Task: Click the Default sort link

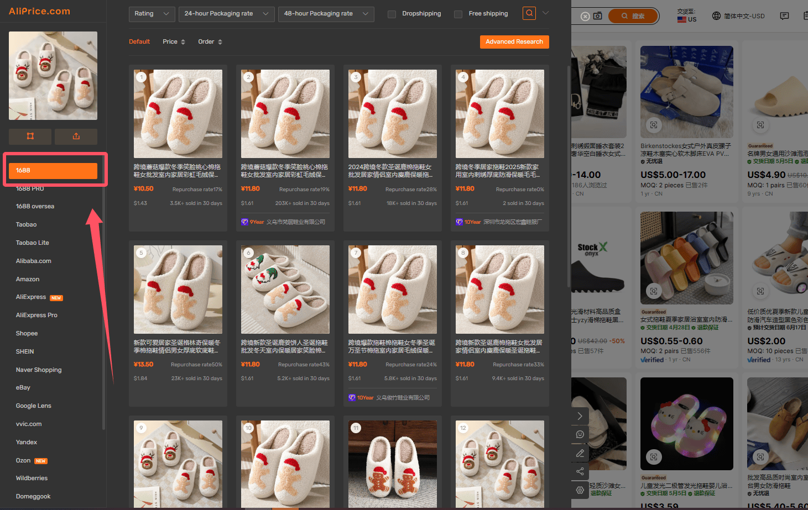Action: 139,42
